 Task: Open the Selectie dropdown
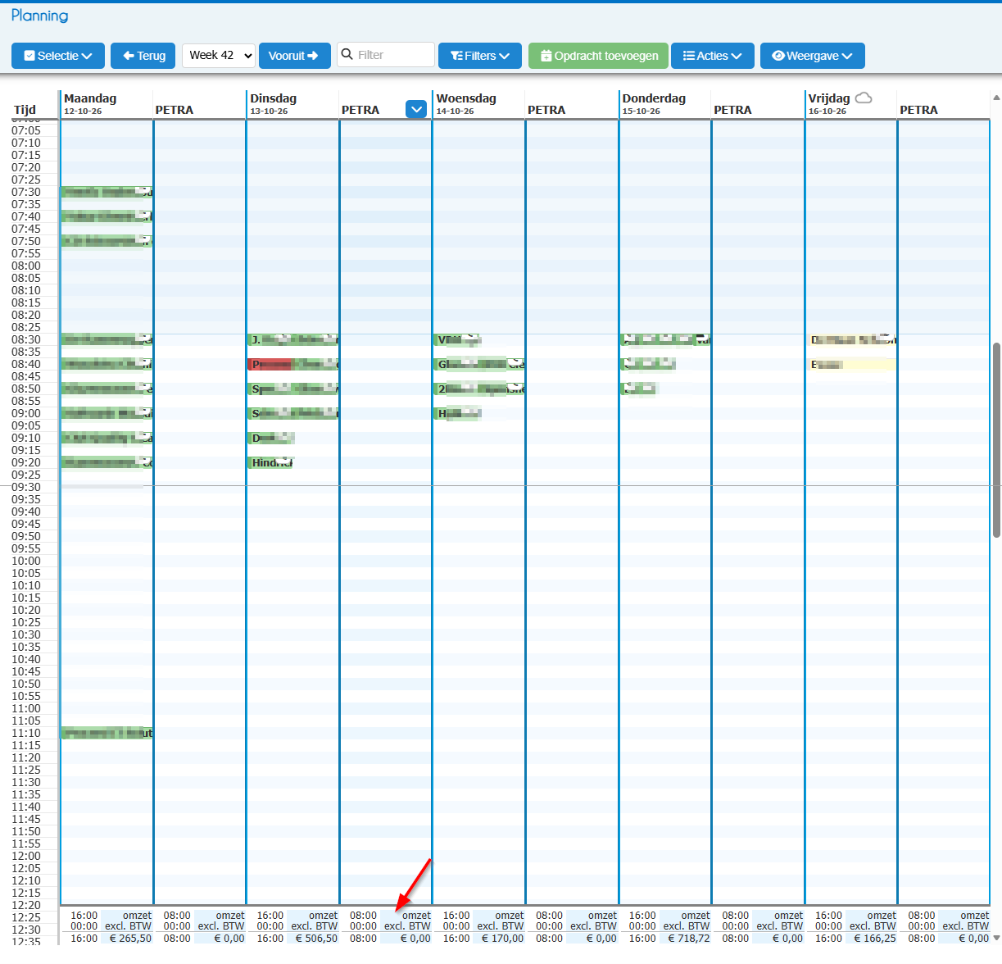(x=58, y=56)
